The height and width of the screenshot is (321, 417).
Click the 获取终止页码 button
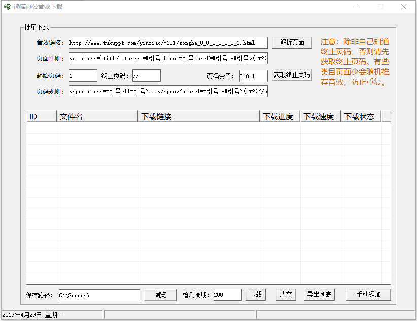[292, 75]
